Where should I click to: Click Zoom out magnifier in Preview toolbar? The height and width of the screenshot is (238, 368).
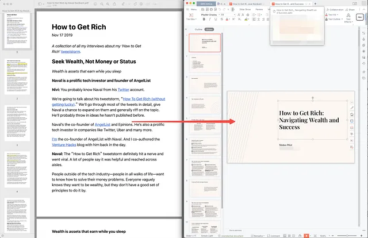102,4
